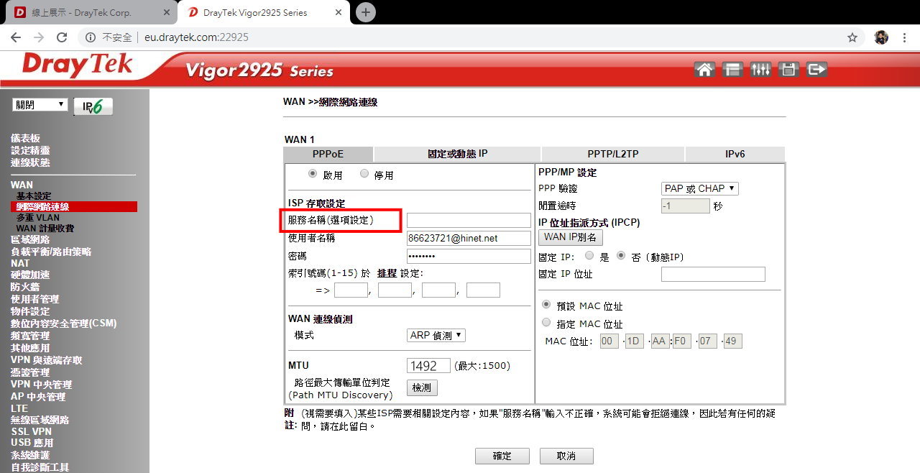Choose 指定 MAC 位址 radio option
Screen dimensions: 920x473
tap(546, 323)
